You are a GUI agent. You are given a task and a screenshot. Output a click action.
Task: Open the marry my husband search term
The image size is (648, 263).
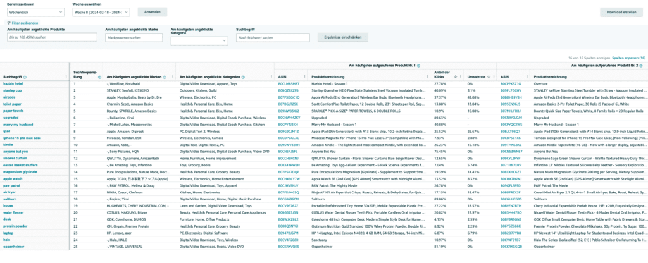tap(18, 125)
